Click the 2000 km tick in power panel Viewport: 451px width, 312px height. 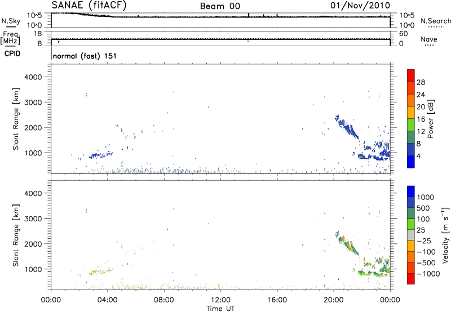click(x=33, y=127)
